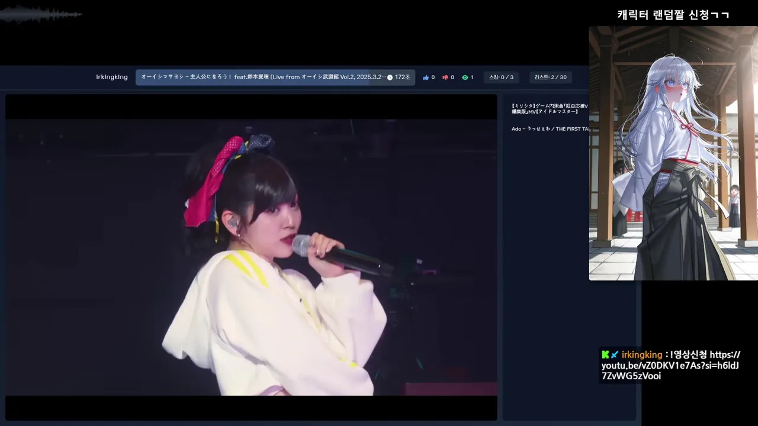The width and height of the screenshot is (758, 426).
Task: Click the green K badge in chat
Action: 605,355
